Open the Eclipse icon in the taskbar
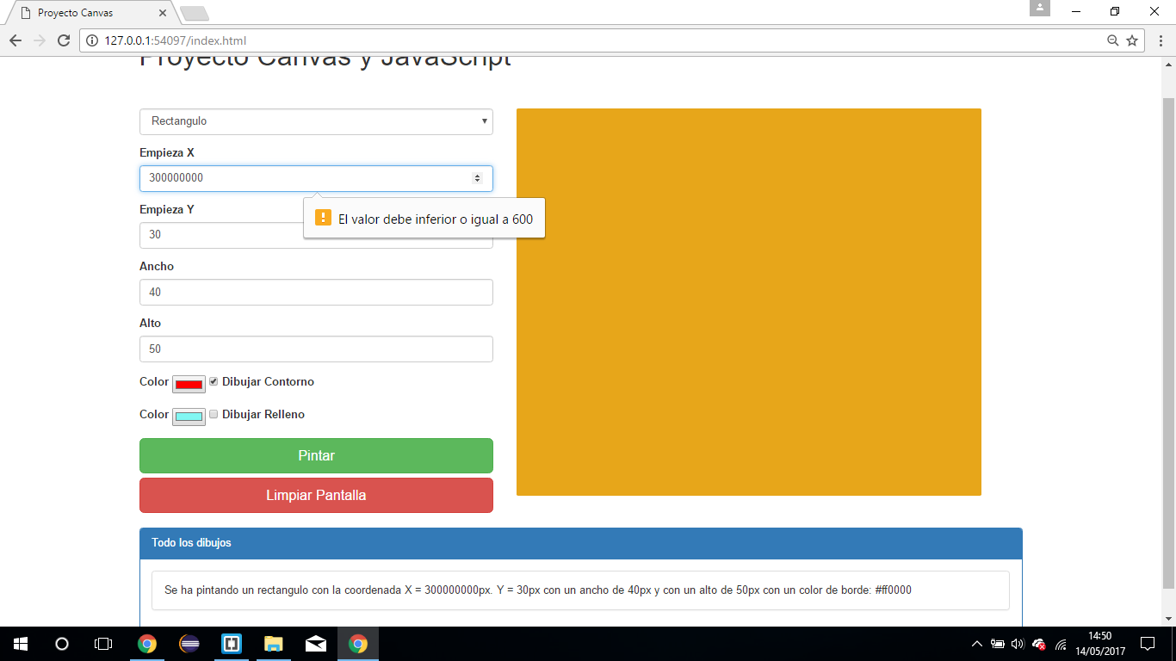 (189, 644)
